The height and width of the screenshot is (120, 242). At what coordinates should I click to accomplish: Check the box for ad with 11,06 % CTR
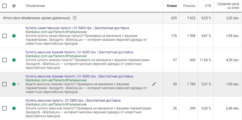coord(4,60)
